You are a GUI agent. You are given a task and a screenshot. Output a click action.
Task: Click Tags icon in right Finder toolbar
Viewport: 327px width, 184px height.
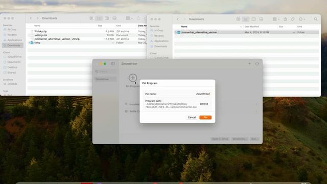coord(293,19)
